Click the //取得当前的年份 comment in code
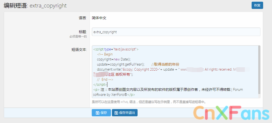The height and width of the screenshot is (123, 272). [165, 65]
